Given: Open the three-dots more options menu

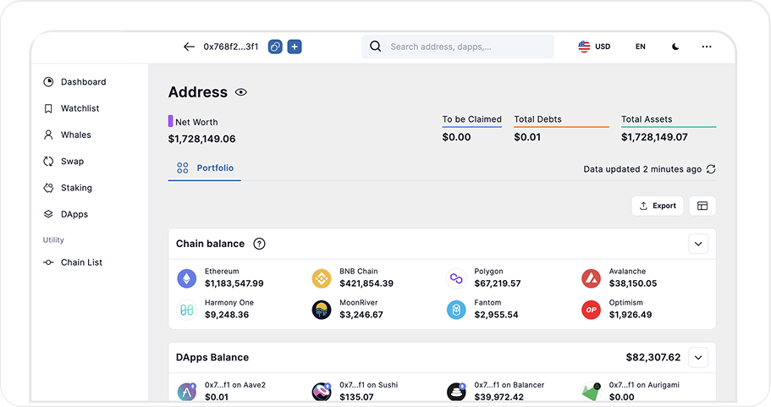Looking at the screenshot, I should pyautogui.click(x=707, y=47).
